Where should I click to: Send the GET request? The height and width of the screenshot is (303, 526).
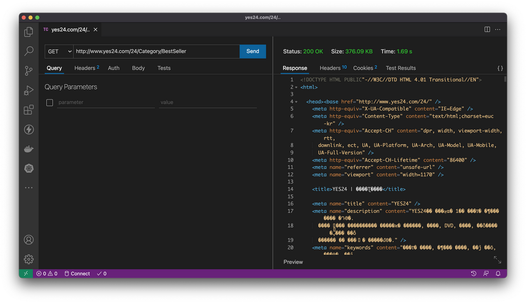click(x=253, y=51)
